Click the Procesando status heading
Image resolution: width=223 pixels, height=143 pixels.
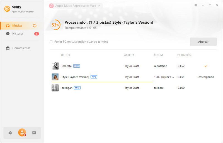tap(109, 23)
